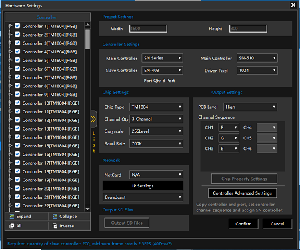The width and height of the screenshot is (300, 250).
Task: Click the yellow double-arrow list toggle icon
Action: pos(93,119)
